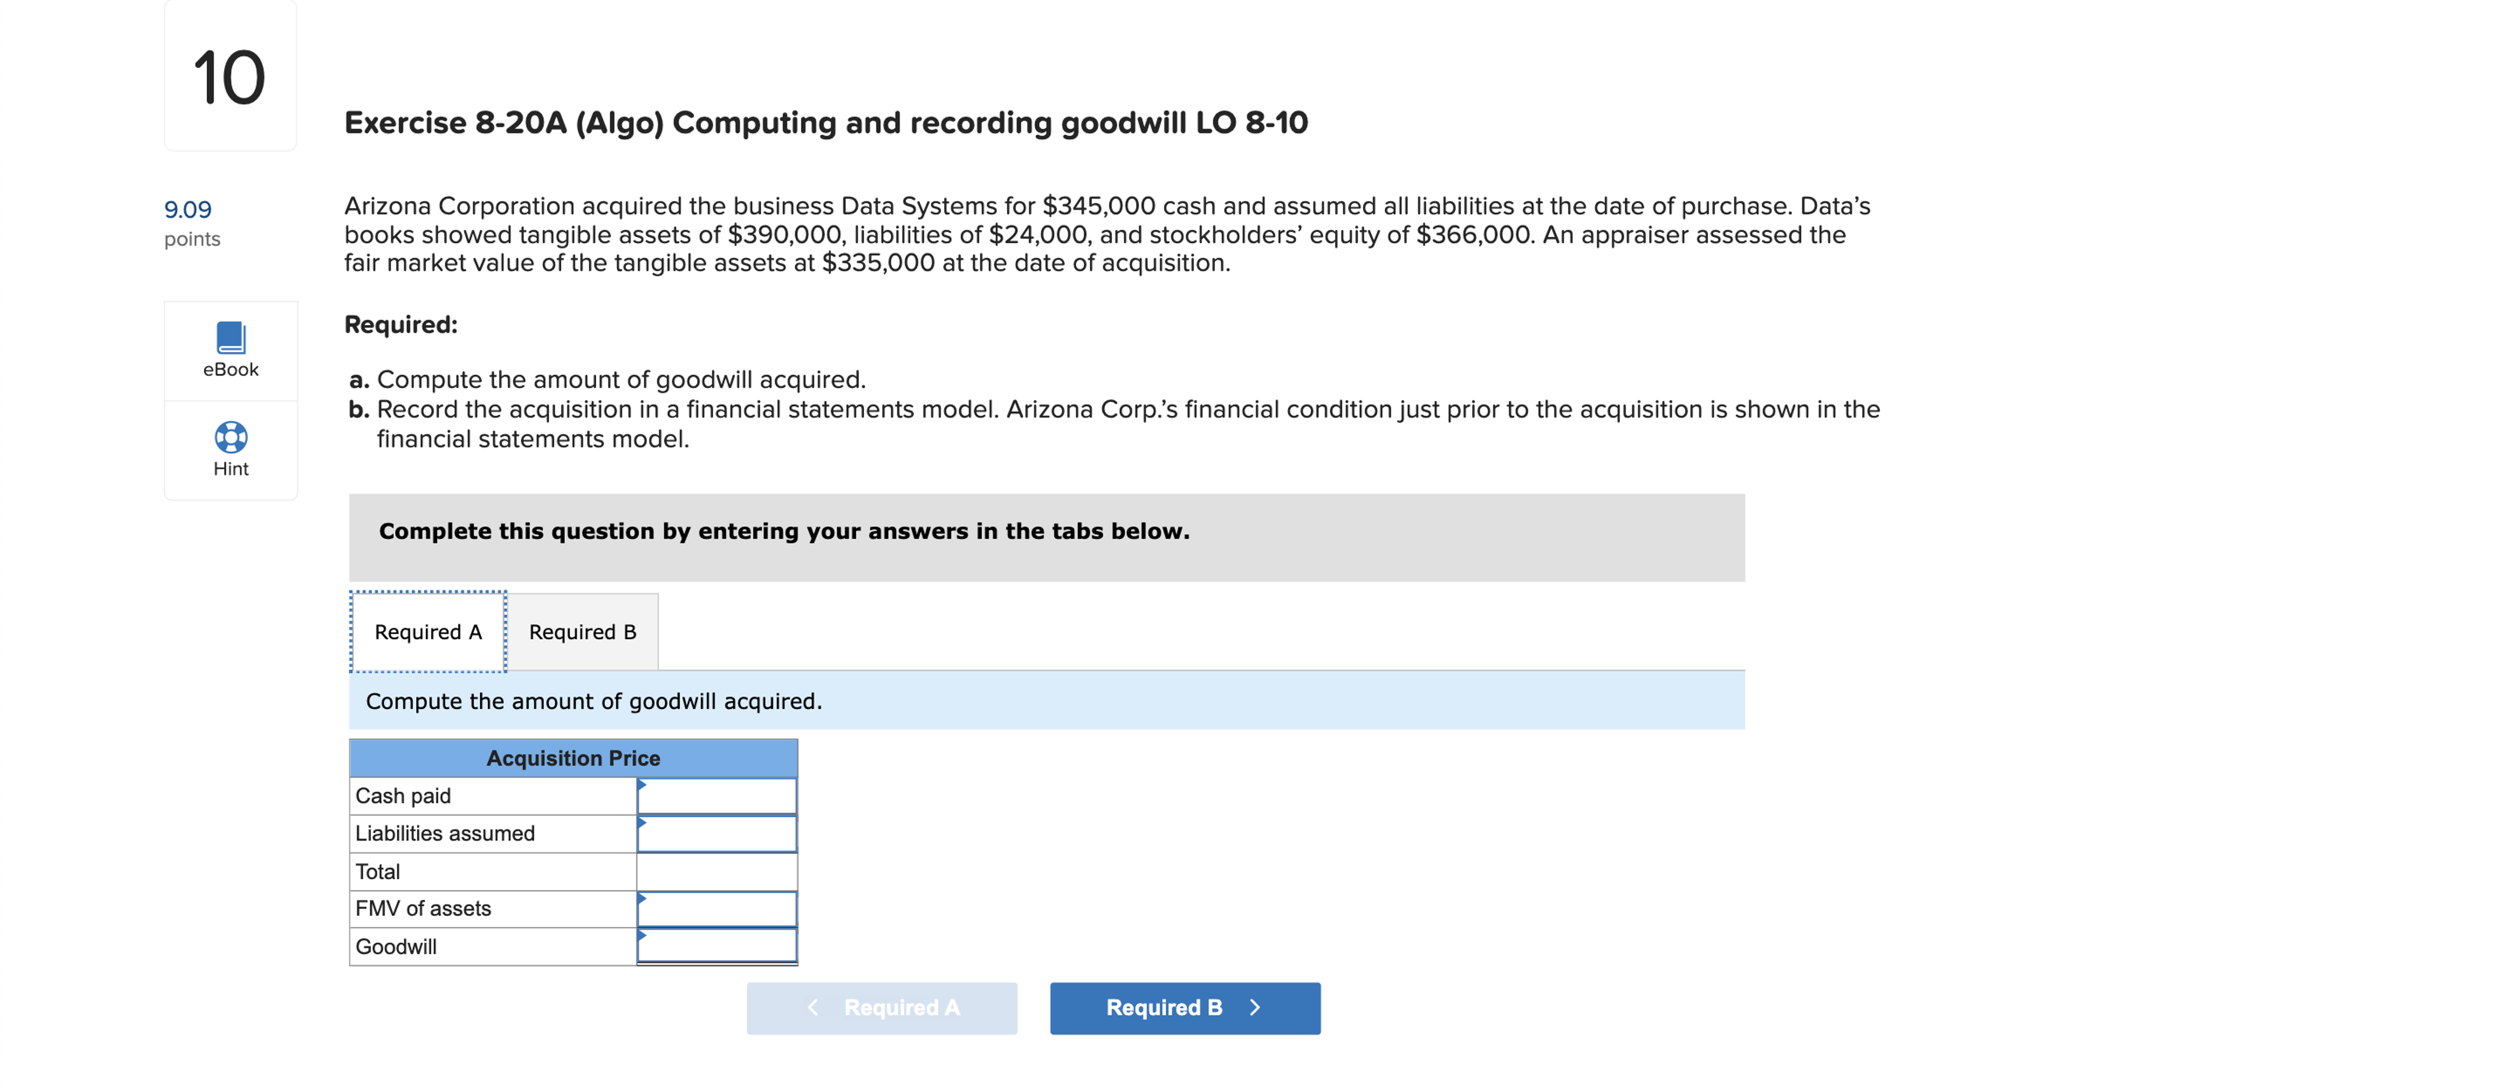This screenshot has width=2497, height=1091.
Task: Click the disabled Required A back button
Action: pyautogui.click(x=882, y=1008)
